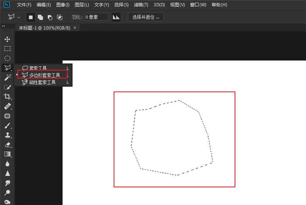The image size is (306, 205).
Task: Enable New Selection mode in options bar
Action: click(x=31, y=17)
